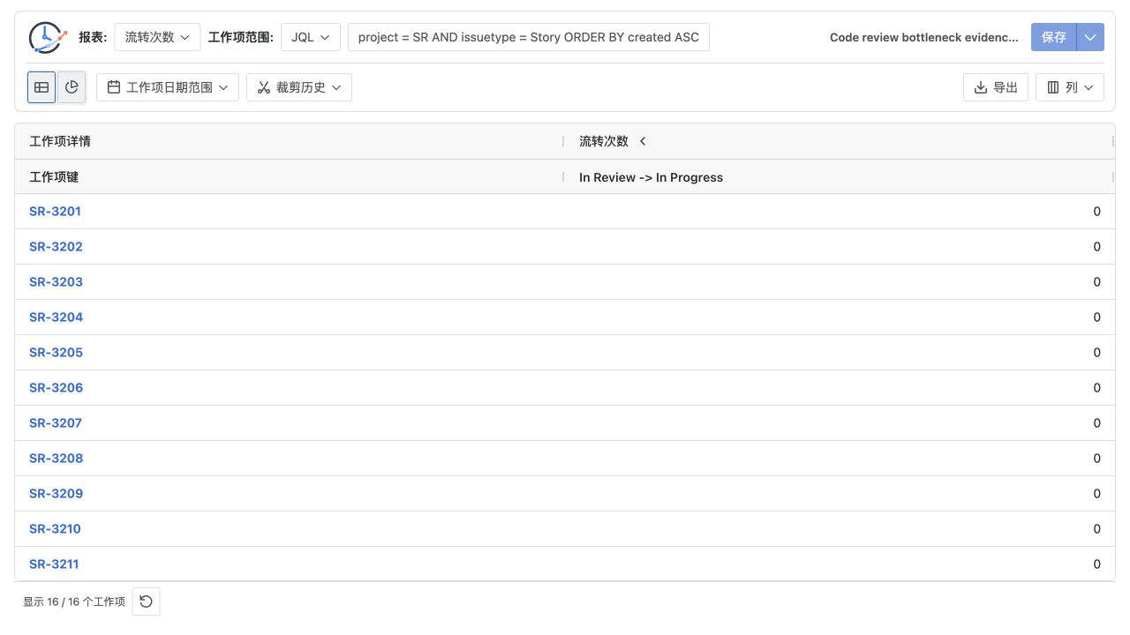Click the 工作项详情 group header

60,141
